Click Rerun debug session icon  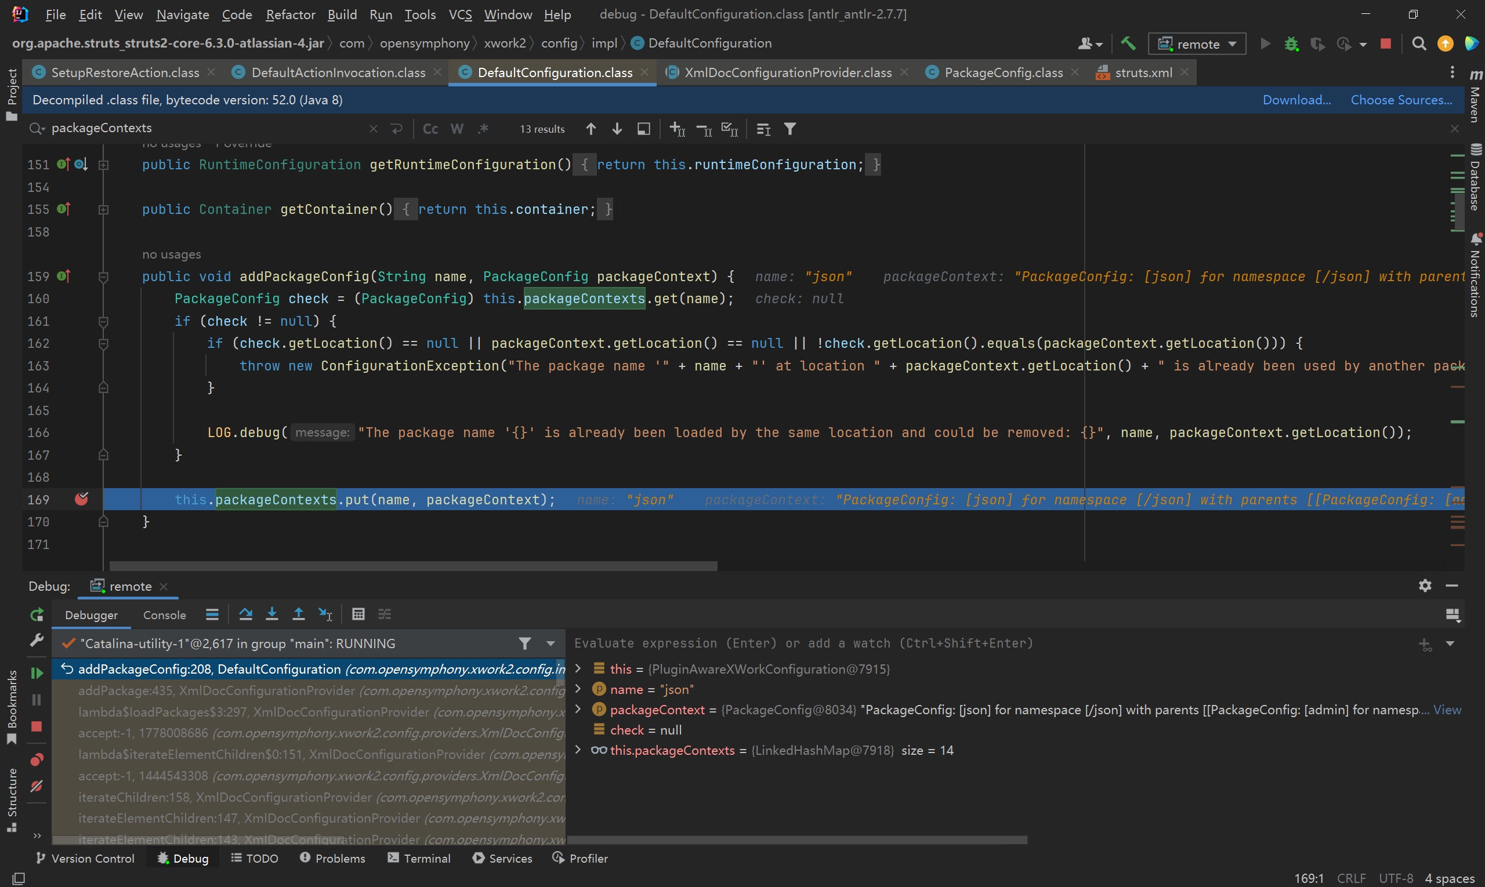point(37,614)
